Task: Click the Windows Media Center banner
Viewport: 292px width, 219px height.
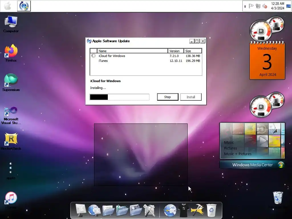Action: tap(252, 165)
